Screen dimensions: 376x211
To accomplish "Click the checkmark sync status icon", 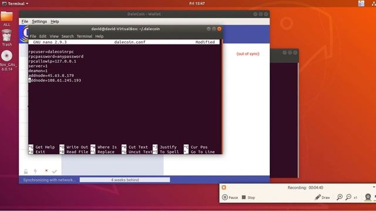I will tap(55, 171).
